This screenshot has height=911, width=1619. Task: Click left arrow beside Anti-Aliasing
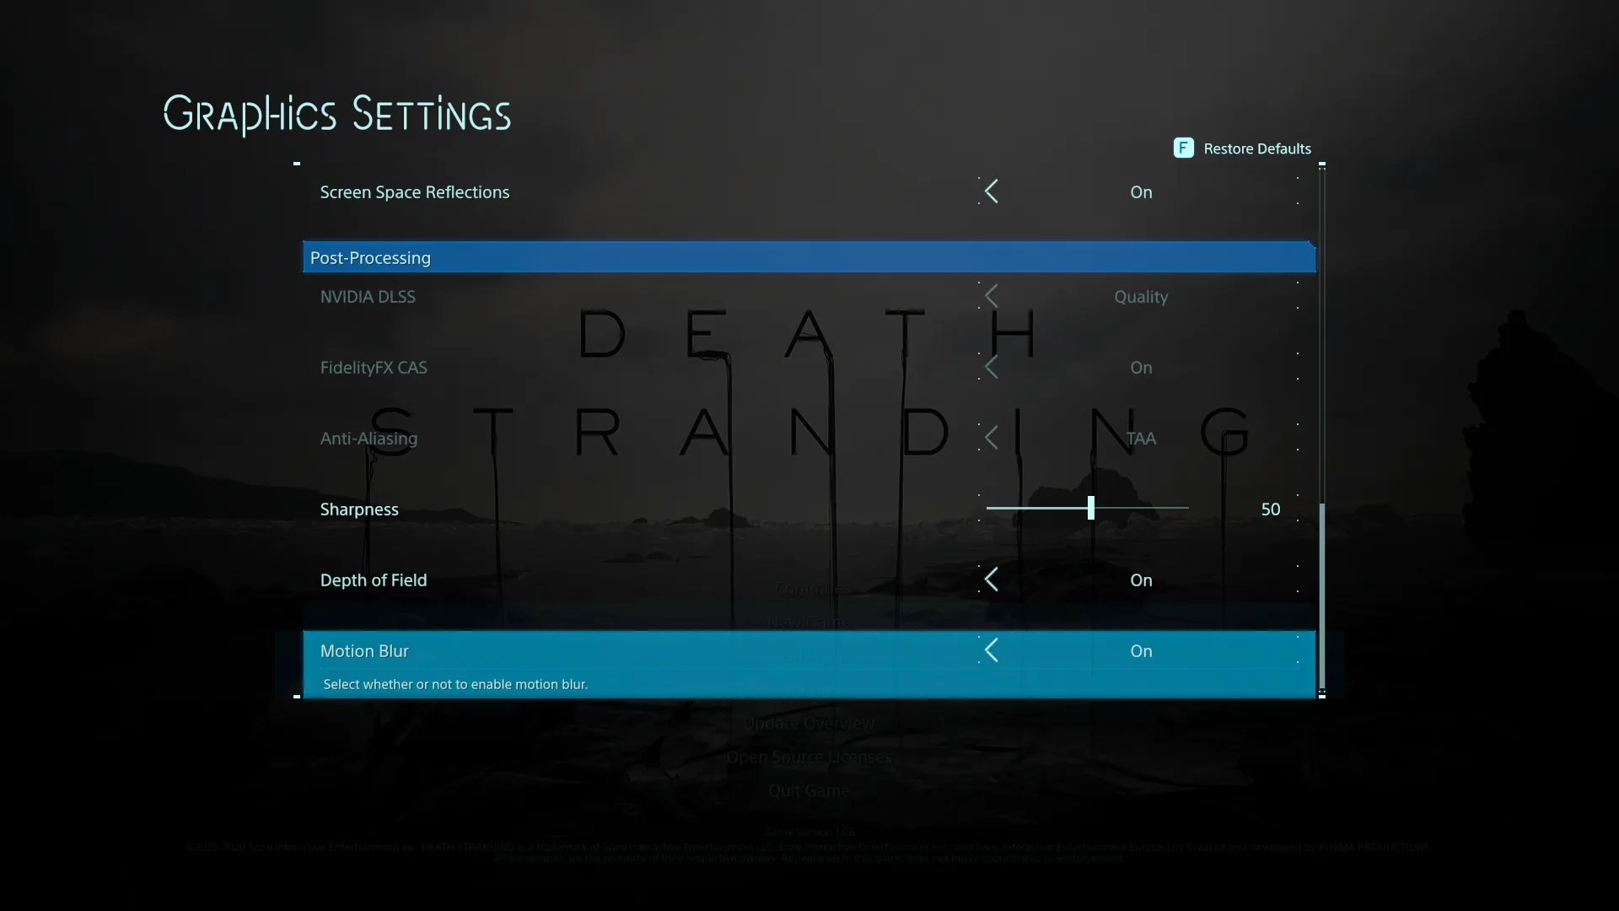point(992,438)
